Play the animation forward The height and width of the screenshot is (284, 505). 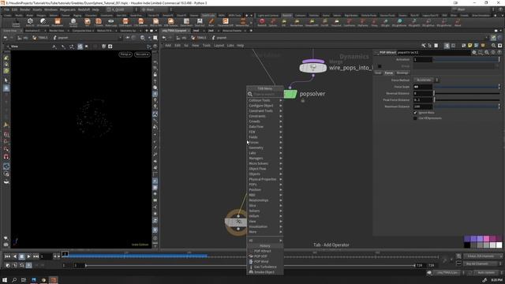(28, 256)
